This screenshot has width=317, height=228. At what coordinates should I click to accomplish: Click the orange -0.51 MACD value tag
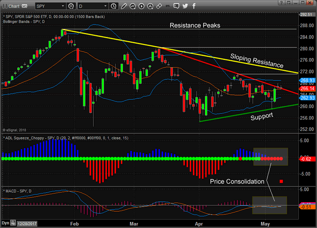point(307,207)
